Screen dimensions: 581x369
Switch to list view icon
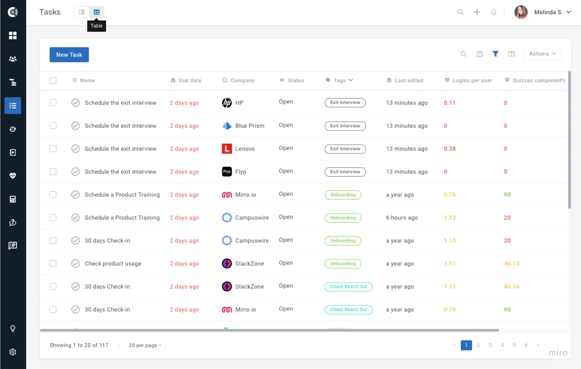(x=82, y=12)
